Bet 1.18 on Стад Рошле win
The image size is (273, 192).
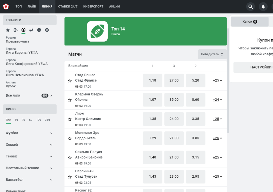(x=152, y=80)
